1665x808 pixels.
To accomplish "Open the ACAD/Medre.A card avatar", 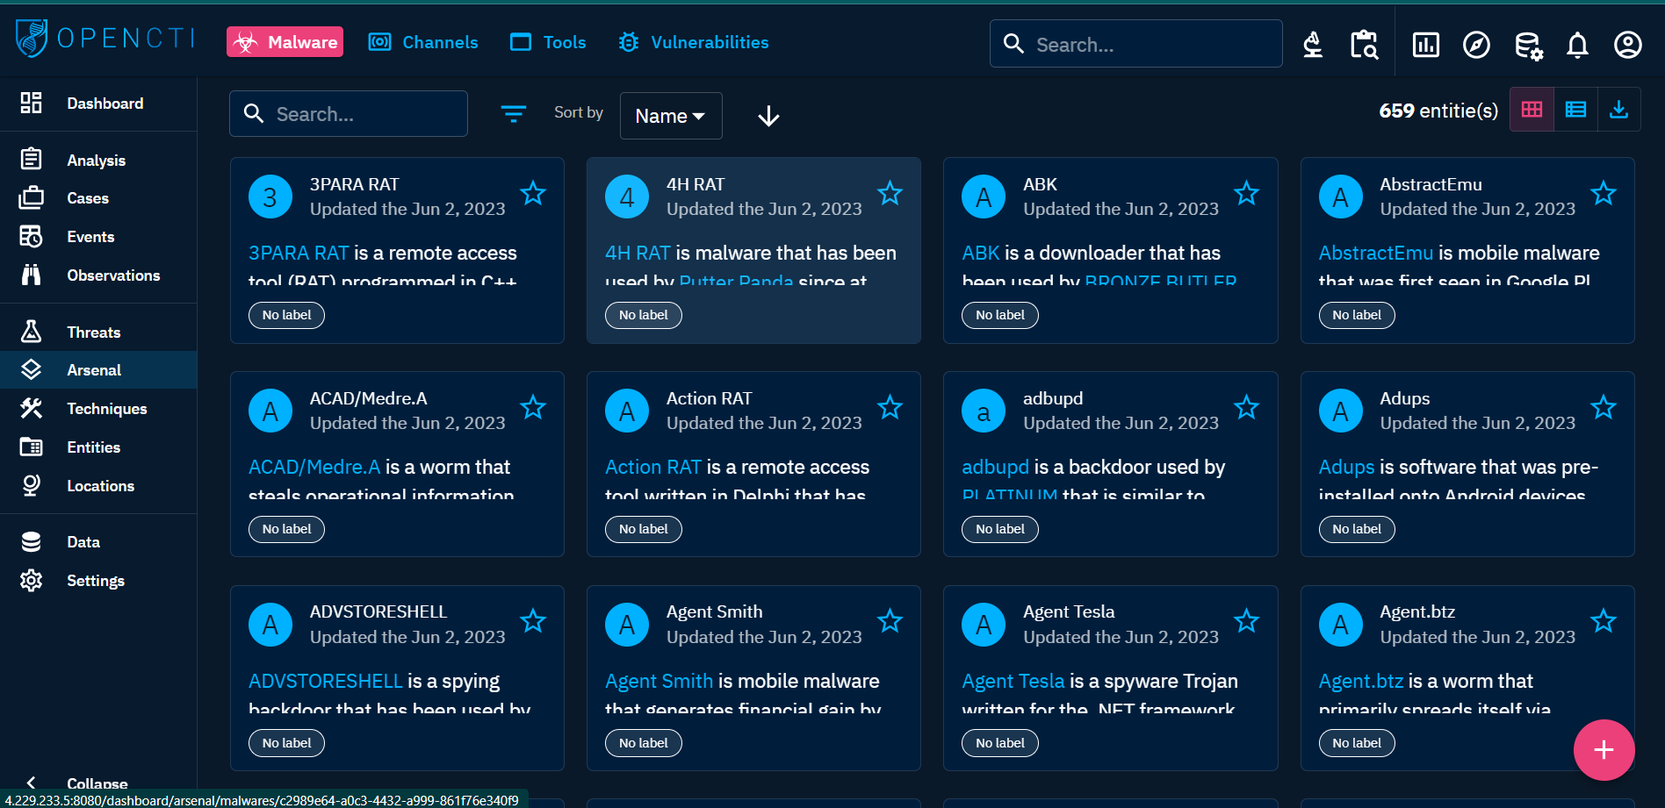I will pyautogui.click(x=270, y=411).
